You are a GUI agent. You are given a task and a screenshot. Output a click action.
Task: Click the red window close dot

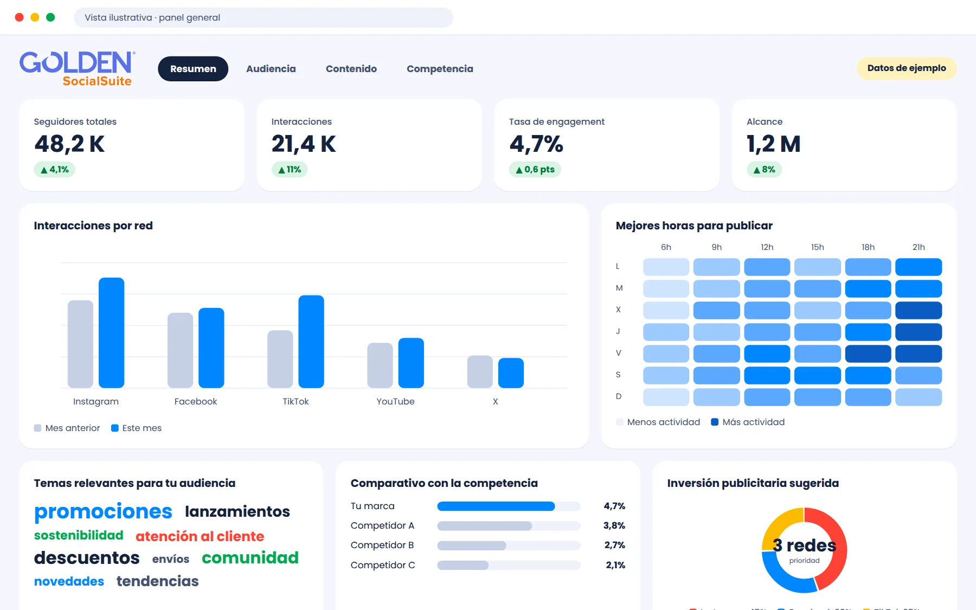[x=20, y=17]
